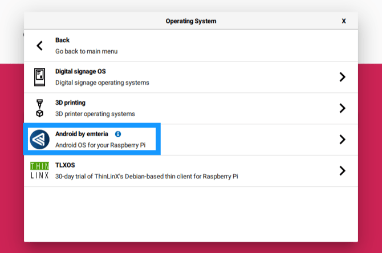Click the back arrow icon
Screen dimensions: 382x253
(x=39, y=46)
